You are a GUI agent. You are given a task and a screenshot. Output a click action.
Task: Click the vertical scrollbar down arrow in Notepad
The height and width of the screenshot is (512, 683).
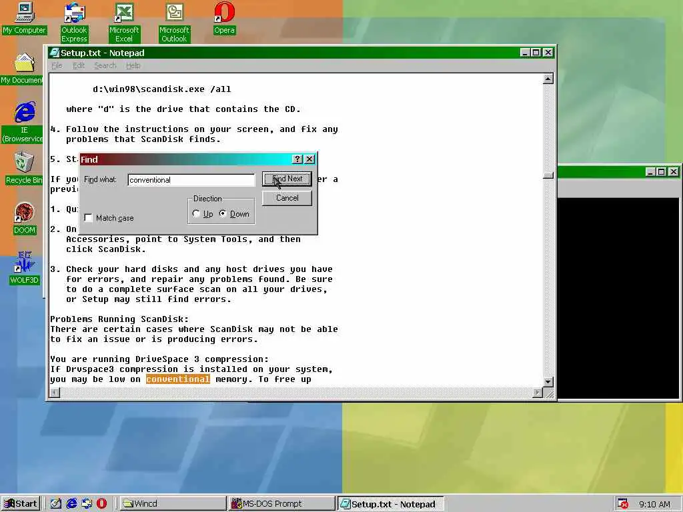pyautogui.click(x=548, y=382)
